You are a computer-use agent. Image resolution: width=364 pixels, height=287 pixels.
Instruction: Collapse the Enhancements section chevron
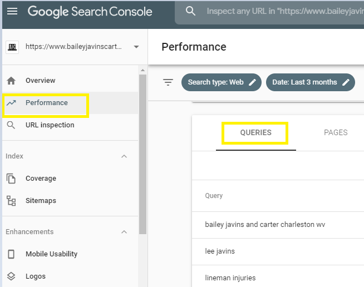pos(124,232)
